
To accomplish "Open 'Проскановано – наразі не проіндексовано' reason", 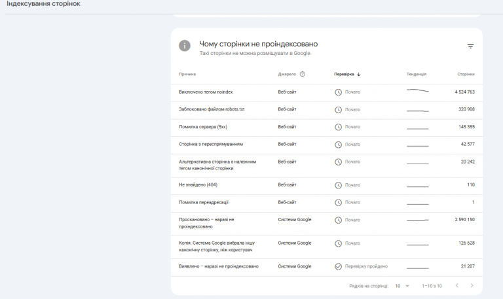I will [206, 223].
